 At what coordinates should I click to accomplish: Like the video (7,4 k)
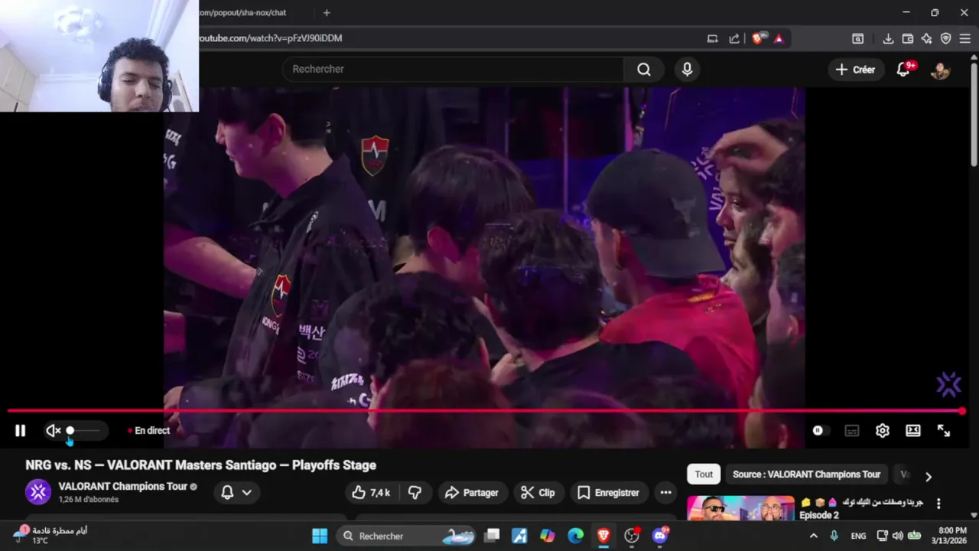pos(371,493)
